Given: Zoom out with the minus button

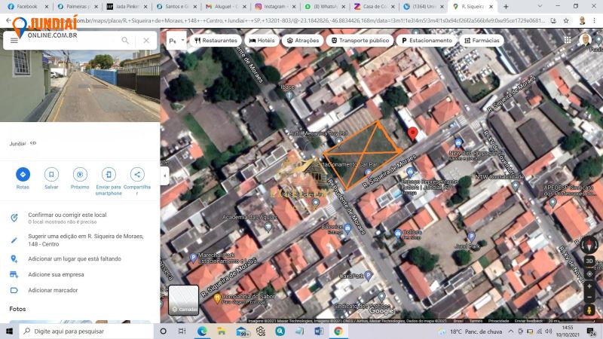Looking at the screenshot, I should pos(589,297).
